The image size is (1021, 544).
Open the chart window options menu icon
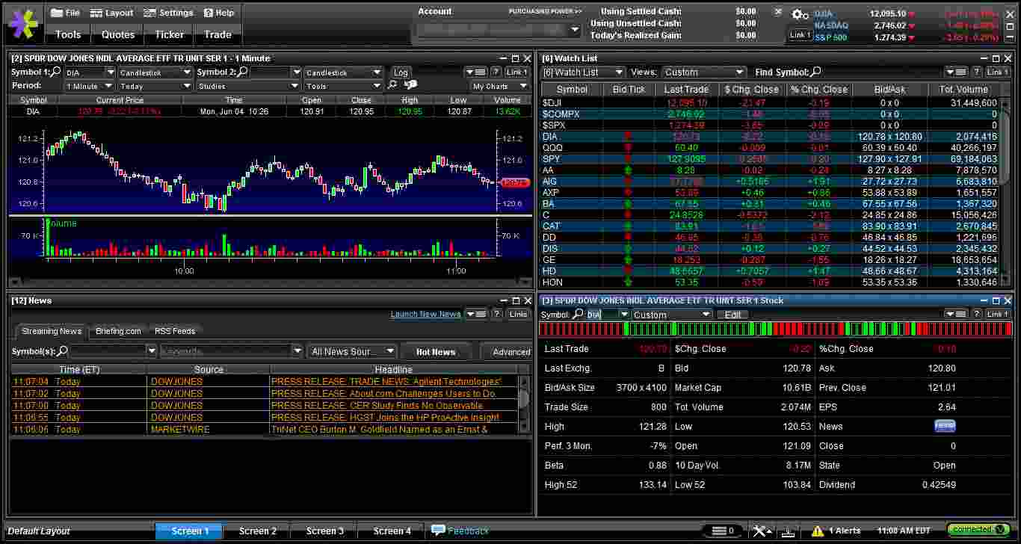pyautogui.click(x=475, y=72)
